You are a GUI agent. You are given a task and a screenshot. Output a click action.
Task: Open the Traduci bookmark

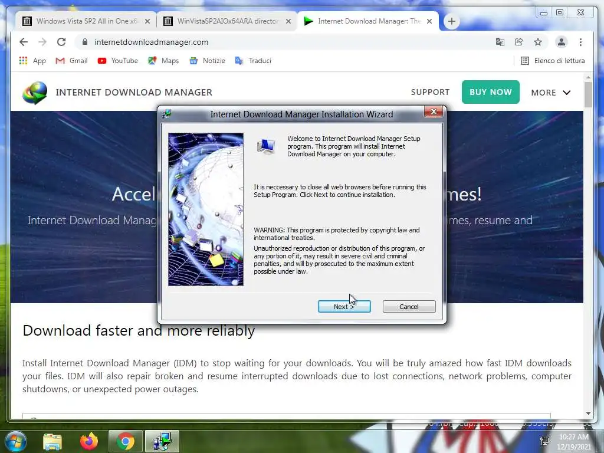253,61
